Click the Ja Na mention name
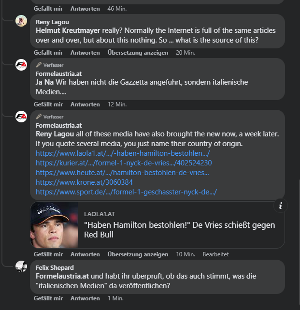 click(44, 82)
